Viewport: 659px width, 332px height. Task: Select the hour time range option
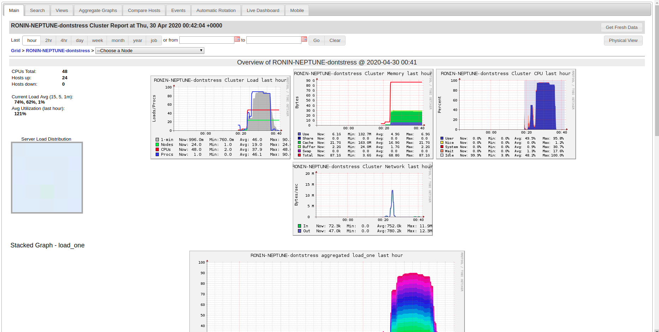tap(32, 41)
